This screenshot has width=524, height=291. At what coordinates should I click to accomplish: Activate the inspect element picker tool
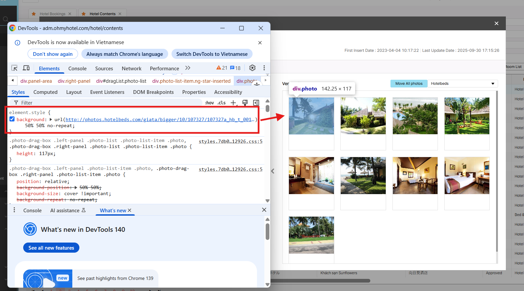point(14,68)
